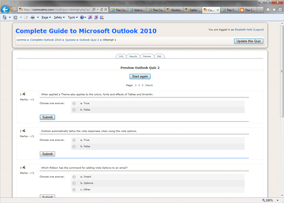Expand the Home button dropdown arrow

10,17
